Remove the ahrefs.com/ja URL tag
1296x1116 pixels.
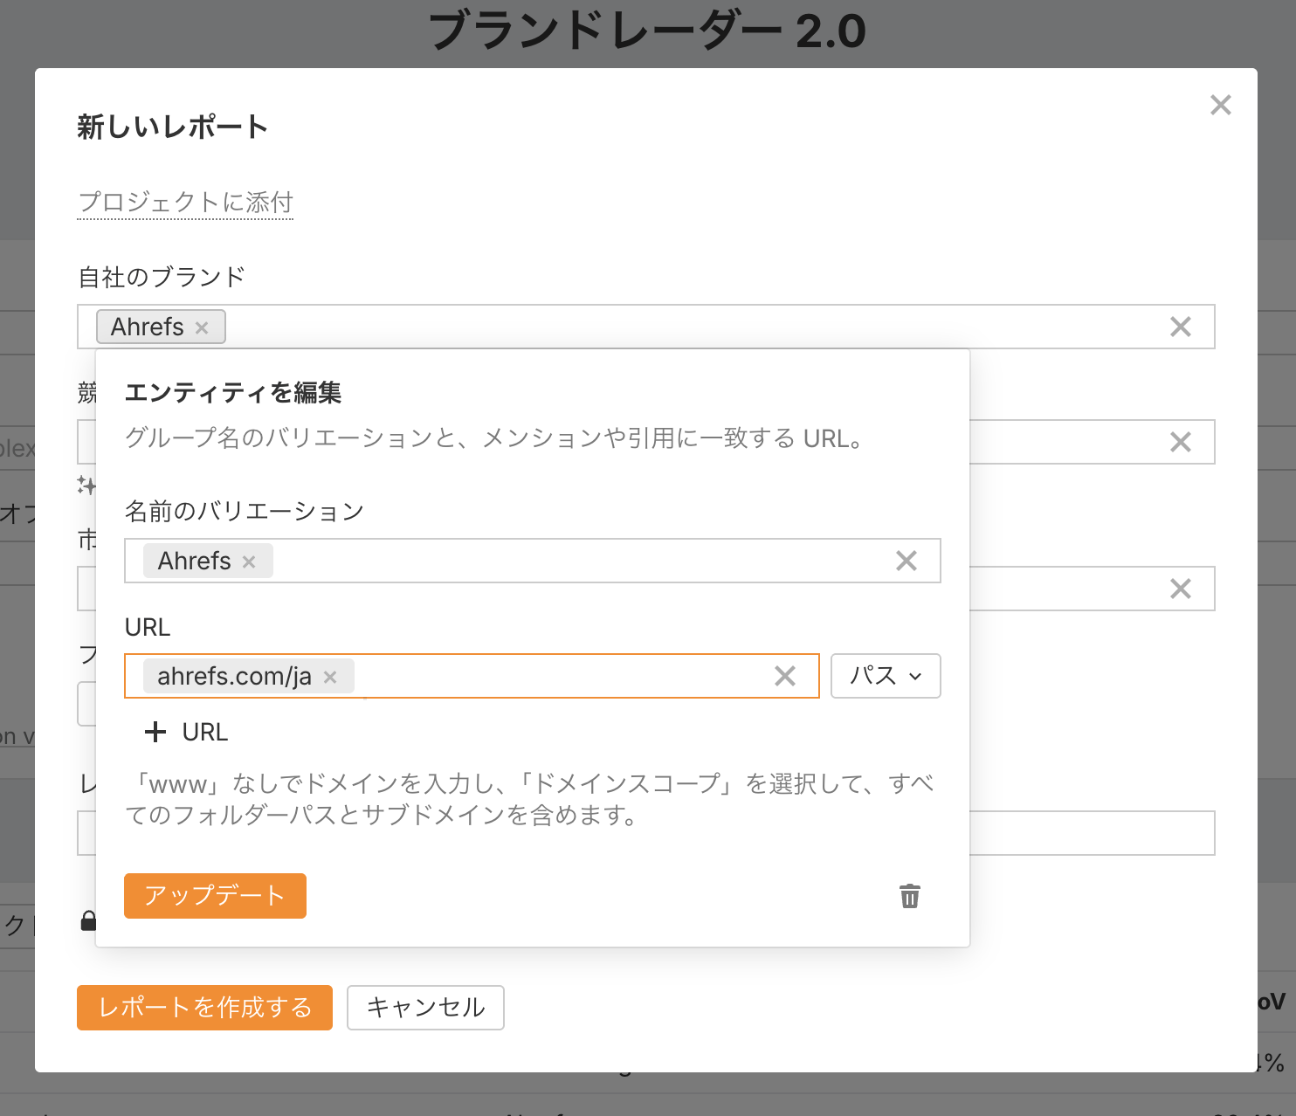[330, 678]
